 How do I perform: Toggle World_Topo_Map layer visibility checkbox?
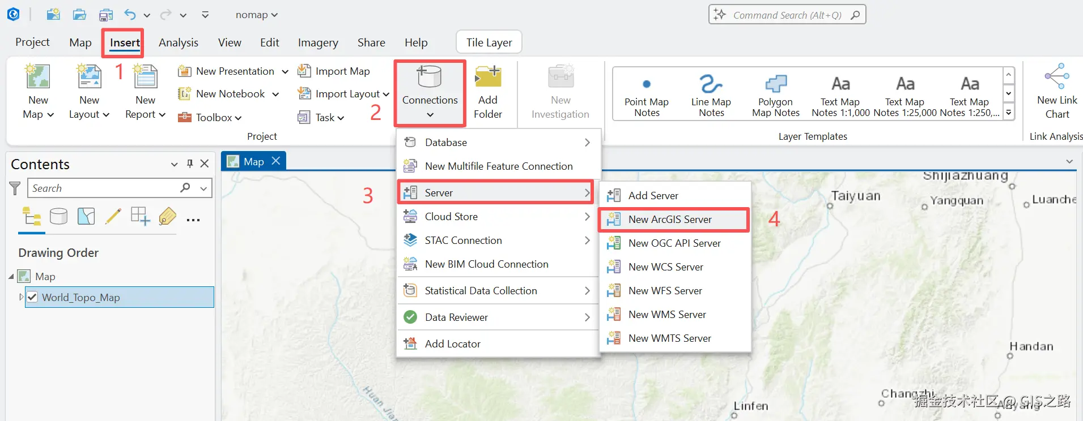point(32,297)
